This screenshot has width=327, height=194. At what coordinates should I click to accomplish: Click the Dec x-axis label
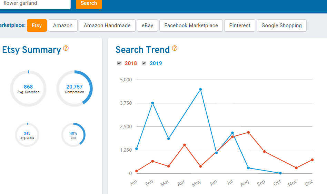tap(309, 183)
